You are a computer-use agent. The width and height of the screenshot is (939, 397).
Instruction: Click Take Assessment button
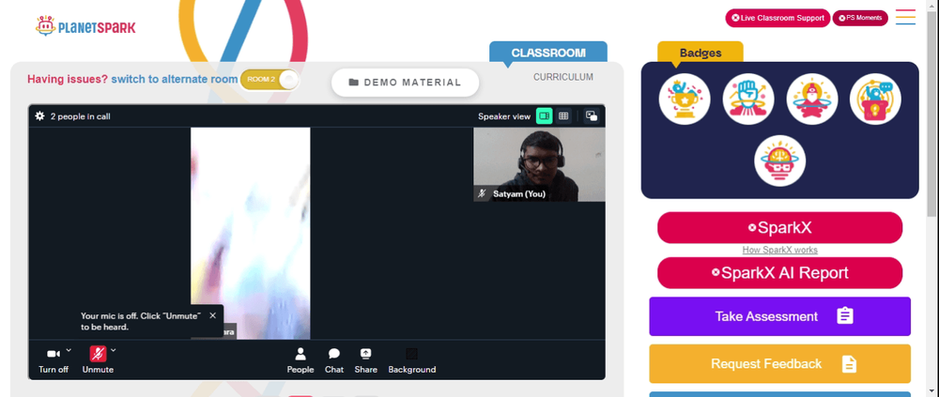(x=779, y=316)
